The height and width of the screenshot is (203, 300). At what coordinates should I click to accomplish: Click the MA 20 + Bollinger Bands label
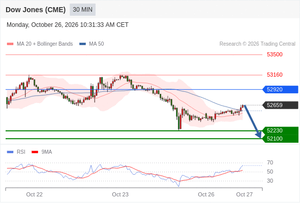(45, 44)
